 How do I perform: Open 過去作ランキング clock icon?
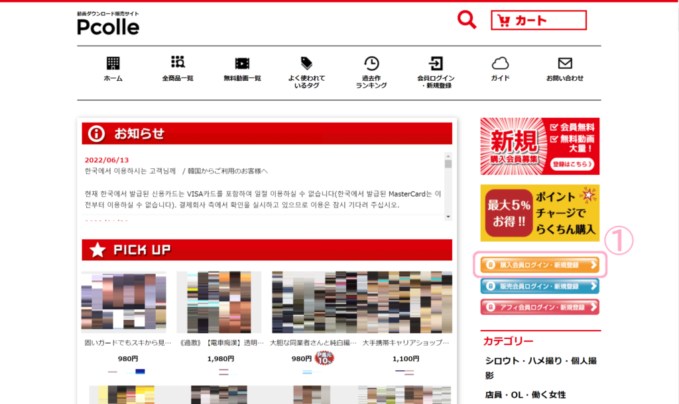(x=371, y=63)
